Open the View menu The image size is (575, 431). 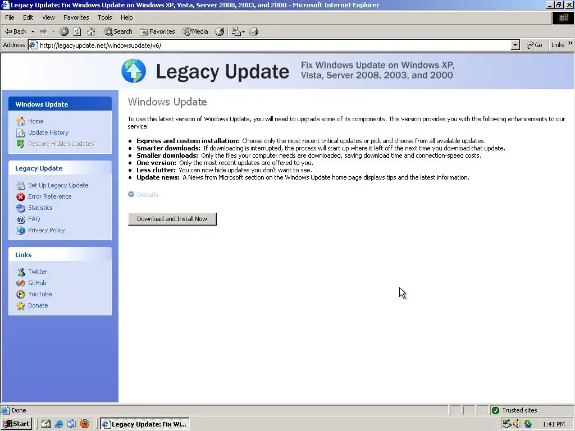[x=48, y=17]
